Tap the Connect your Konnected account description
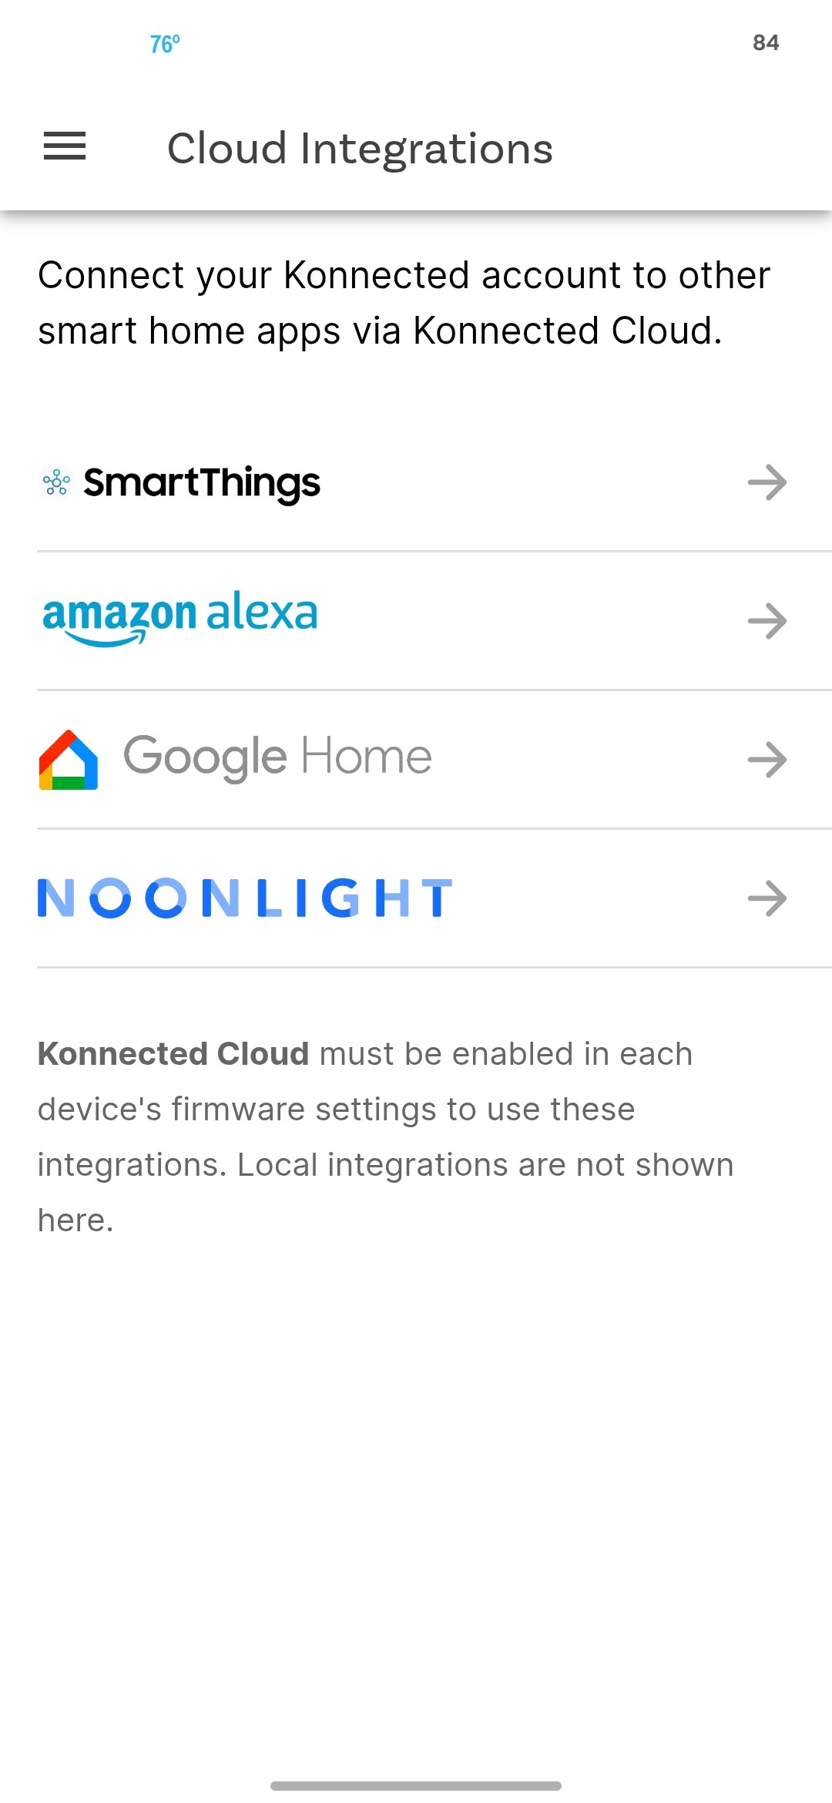The width and height of the screenshot is (832, 1803). [x=404, y=303]
